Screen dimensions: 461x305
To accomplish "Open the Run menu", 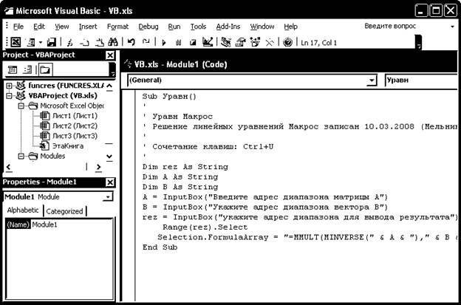I will click(x=174, y=27).
